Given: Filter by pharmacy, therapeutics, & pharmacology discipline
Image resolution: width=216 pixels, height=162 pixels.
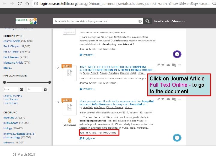Looking at the screenshot, I should pyautogui.click(x=19, y=136).
